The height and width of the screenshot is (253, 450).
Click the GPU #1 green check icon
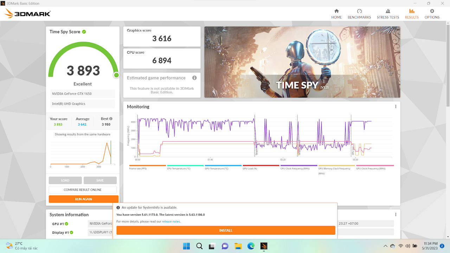coord(66,223)
